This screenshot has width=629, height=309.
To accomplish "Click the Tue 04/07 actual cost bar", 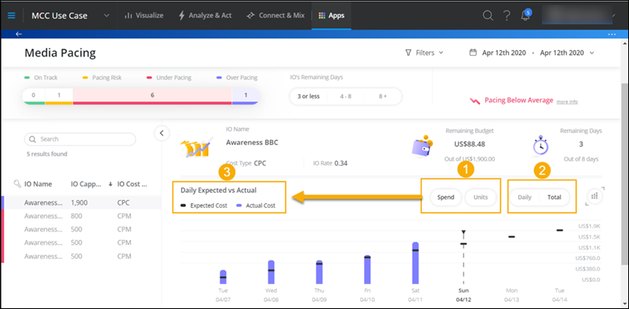I will click(x=223, y=277).
